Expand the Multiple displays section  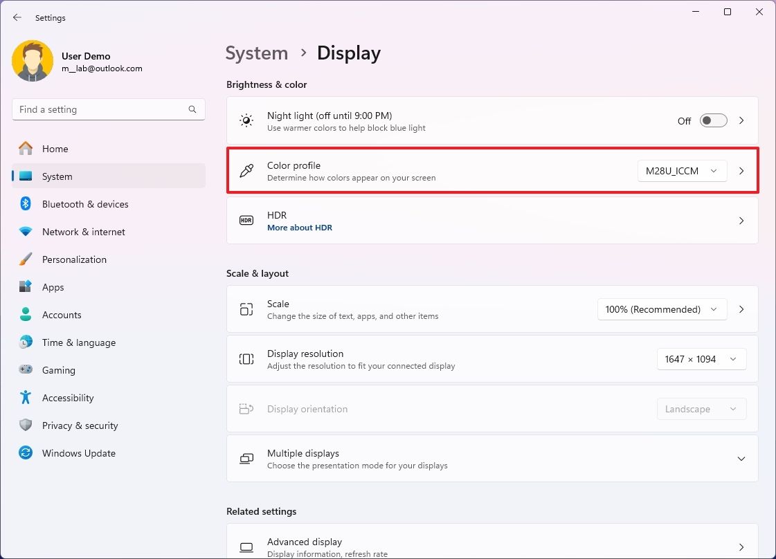click(741, 458)
